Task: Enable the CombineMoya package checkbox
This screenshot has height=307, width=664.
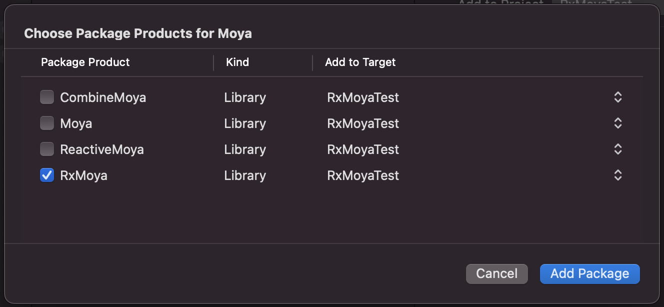Action: 46,97
